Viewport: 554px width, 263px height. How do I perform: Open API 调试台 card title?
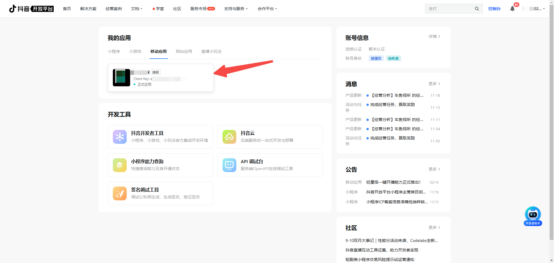(x=252, y=161)
